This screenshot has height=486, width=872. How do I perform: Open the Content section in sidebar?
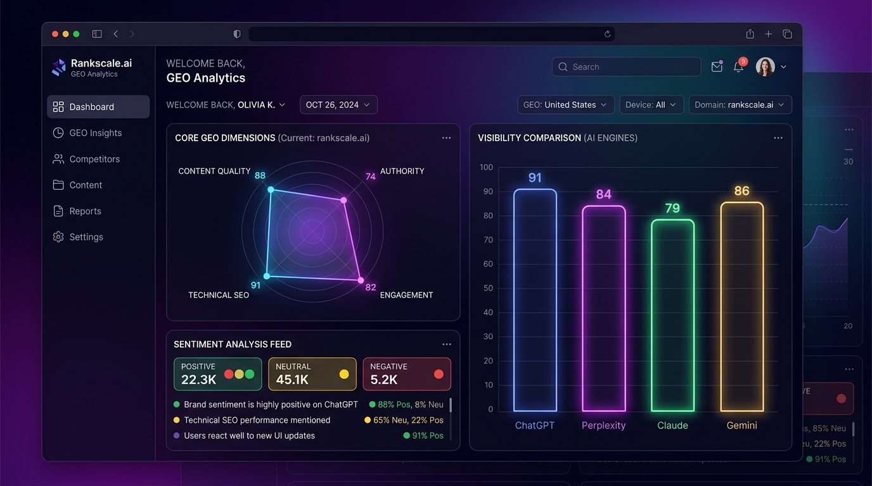tap(77, 185)
